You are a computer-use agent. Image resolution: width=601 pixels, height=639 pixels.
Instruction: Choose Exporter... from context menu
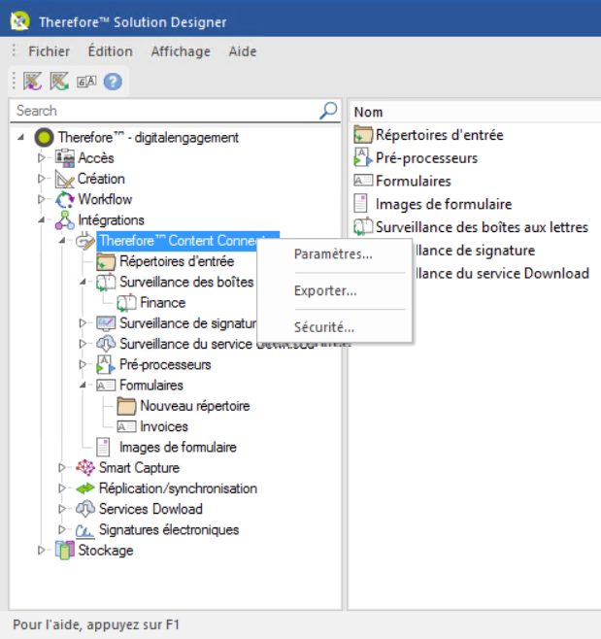point(334,291)
